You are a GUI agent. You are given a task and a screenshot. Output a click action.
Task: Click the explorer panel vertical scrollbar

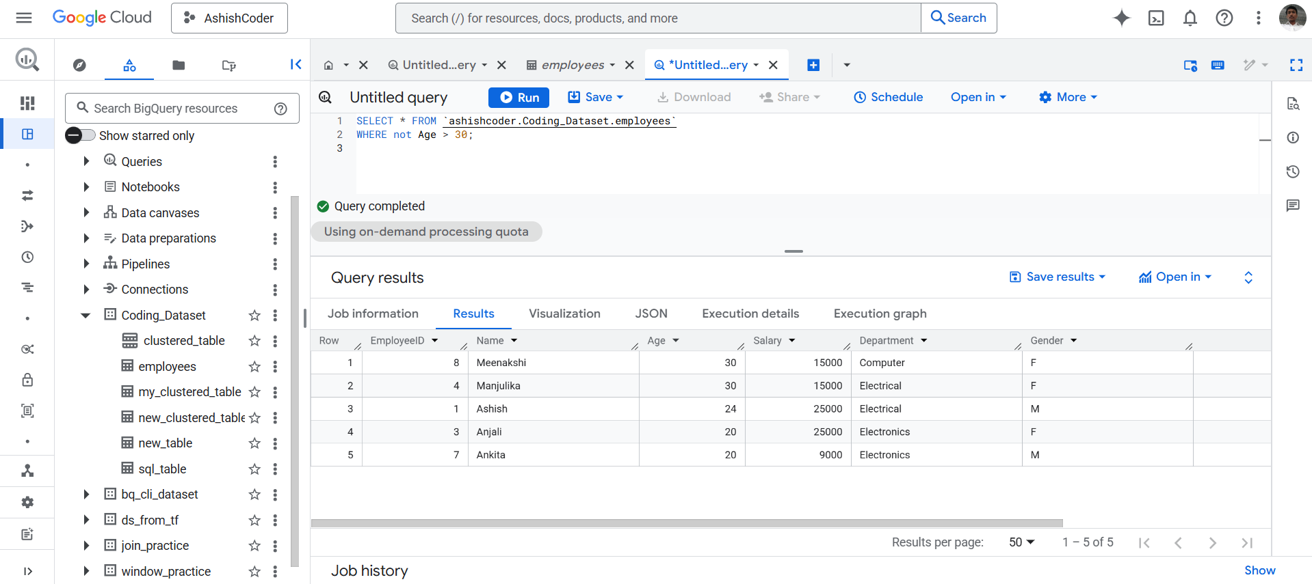[x=295, y=381]
